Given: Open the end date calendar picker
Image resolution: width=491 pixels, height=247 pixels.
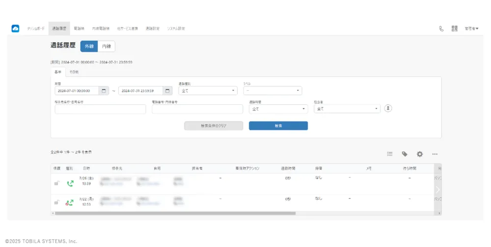Looking at the screenshot, I should 167,91.
